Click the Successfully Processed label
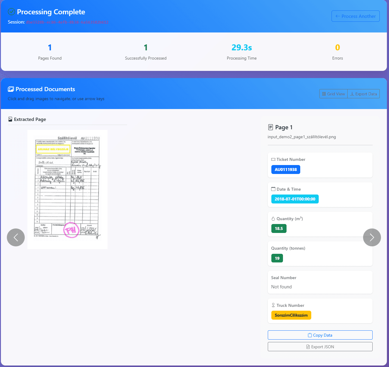The width and height of the screenshot is (389, 367). (146, 58)
